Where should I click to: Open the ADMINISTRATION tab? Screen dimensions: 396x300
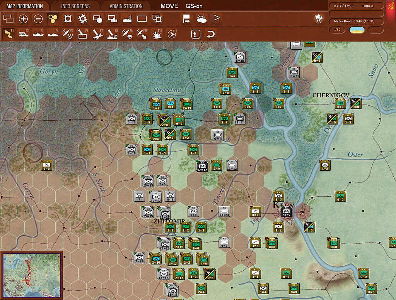pos(126,6)
